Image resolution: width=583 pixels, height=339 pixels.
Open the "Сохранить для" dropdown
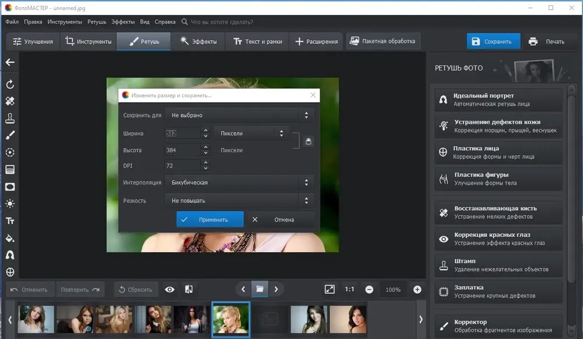(240, 116)
